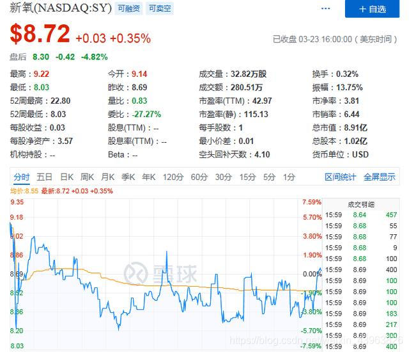Screen dimensions: 409x352
Task: Click the 空头回补天数 value 4.10
Action: 262,155
